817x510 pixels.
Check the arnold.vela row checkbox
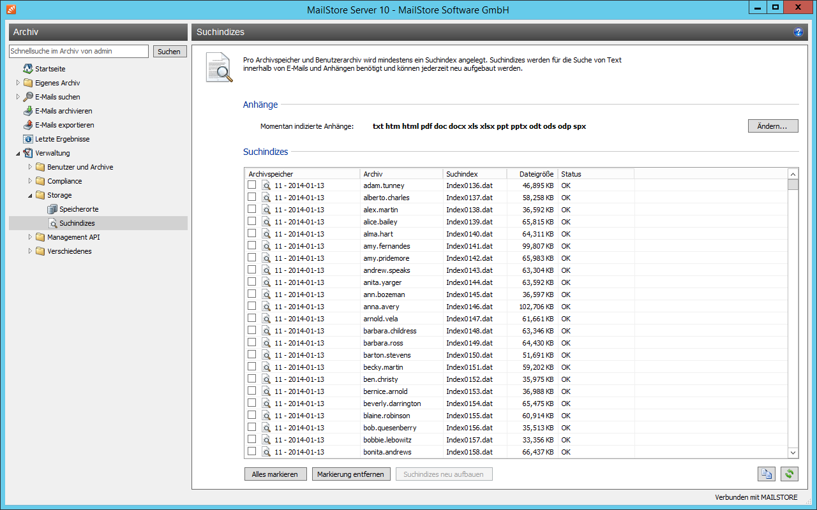252,318
